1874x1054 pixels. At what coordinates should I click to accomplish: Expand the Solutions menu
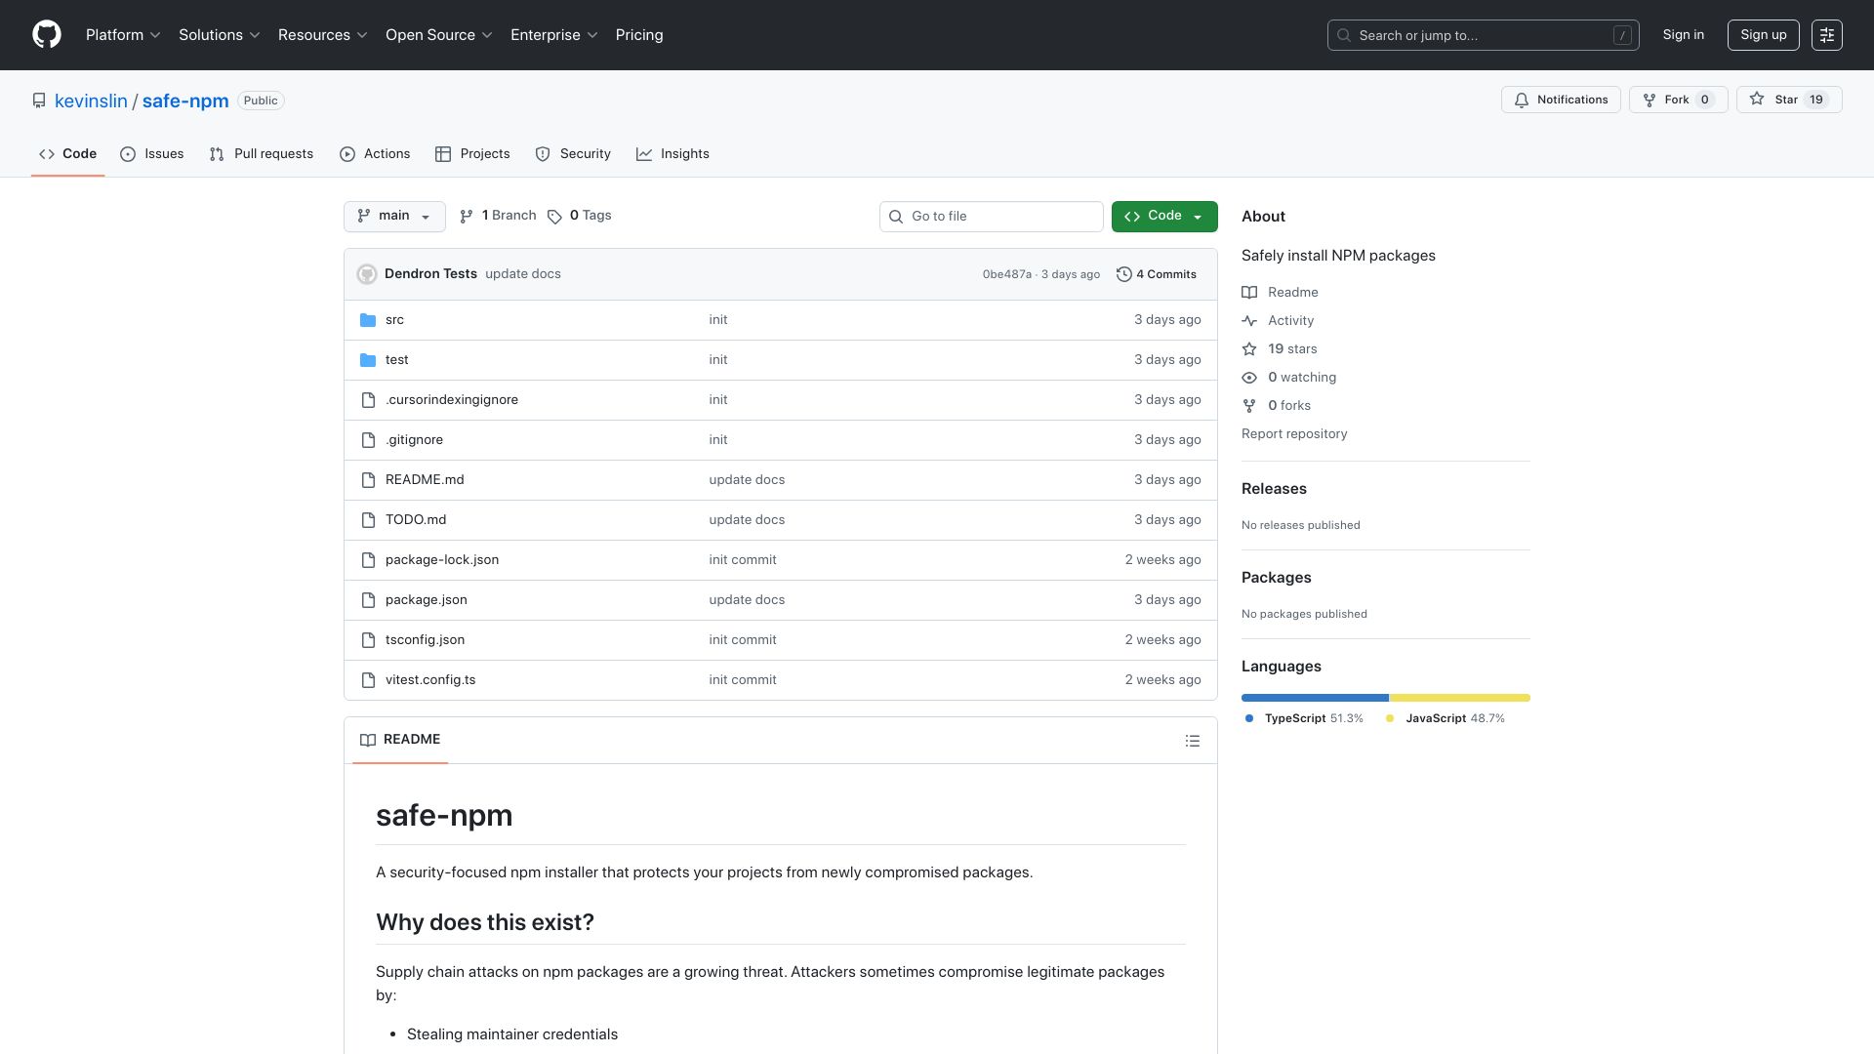(x=220, y=35)
